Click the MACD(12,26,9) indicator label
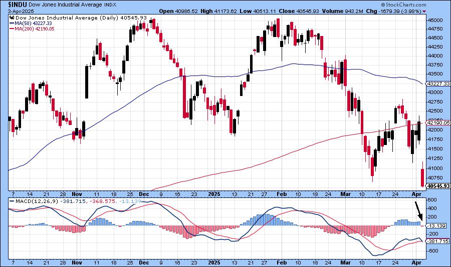451x267 pixels. pos(37,201)
